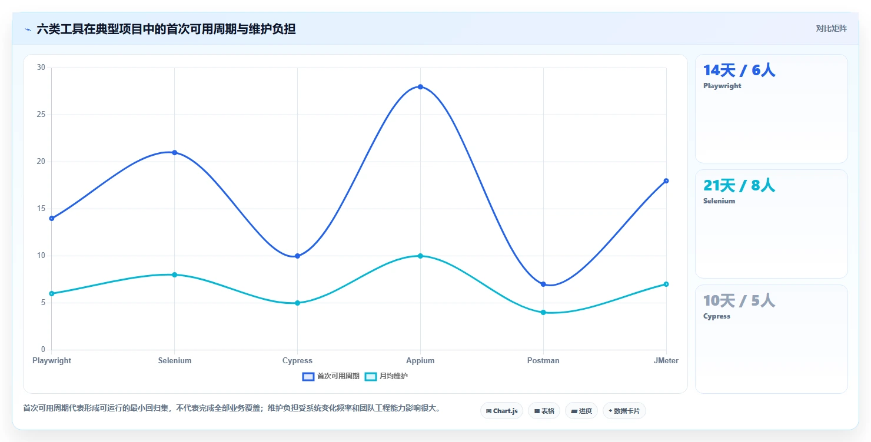
Task: Click the 月均维护 data point for Postman
Action: pyautogui.click(x=543, y=312)
